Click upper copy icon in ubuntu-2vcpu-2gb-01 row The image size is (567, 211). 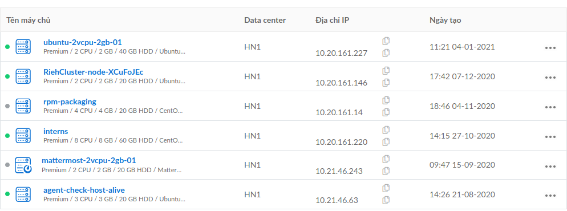pyautogui.click(x=386, y=41)
